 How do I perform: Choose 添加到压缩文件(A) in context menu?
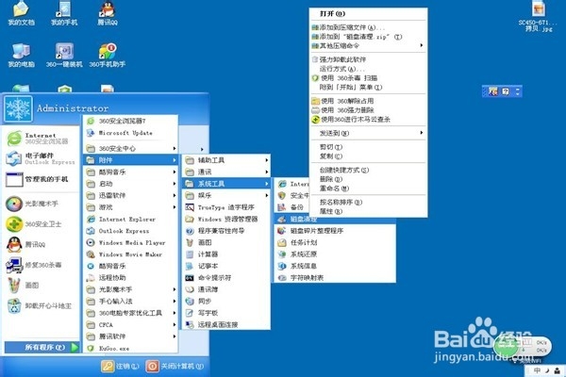click(368, 27)
